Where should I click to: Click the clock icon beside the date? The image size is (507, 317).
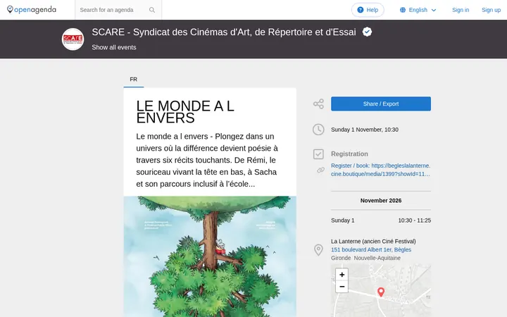318,130
